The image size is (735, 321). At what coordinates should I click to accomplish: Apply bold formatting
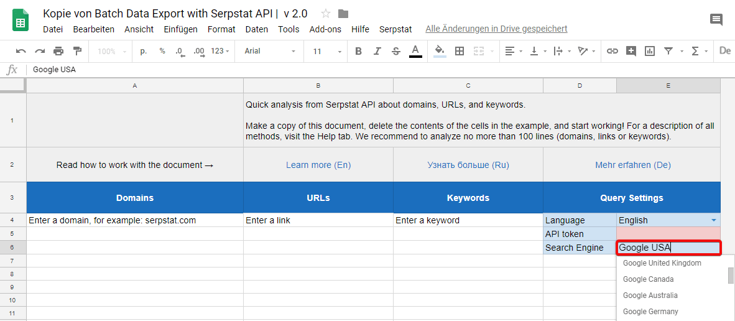(359, 52)
